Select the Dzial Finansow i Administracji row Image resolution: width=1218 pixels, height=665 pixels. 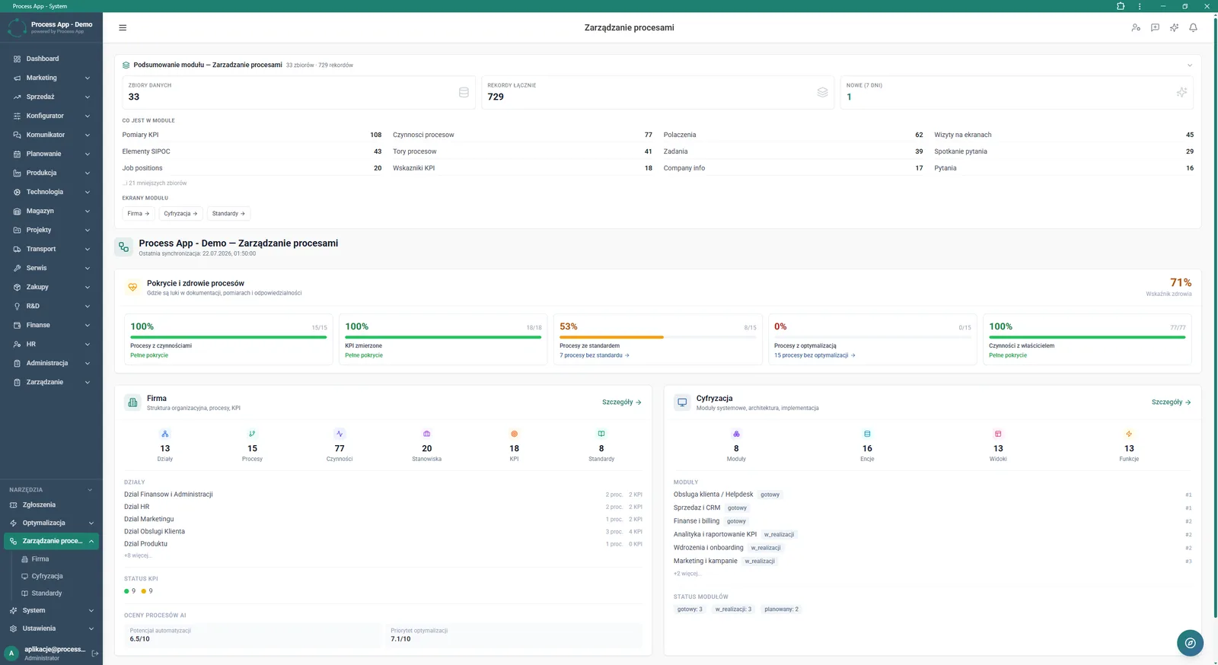383,495
